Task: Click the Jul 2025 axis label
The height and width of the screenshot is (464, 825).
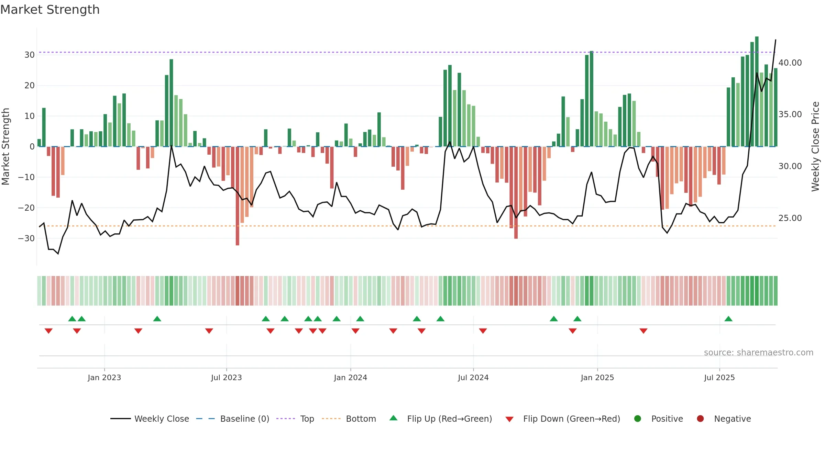Action: click(x=719, y=377)
